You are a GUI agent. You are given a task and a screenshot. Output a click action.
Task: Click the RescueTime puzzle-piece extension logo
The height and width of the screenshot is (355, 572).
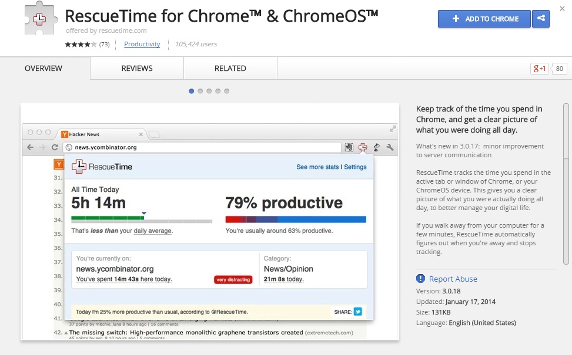pyautogui.click(x=41, y=18)
